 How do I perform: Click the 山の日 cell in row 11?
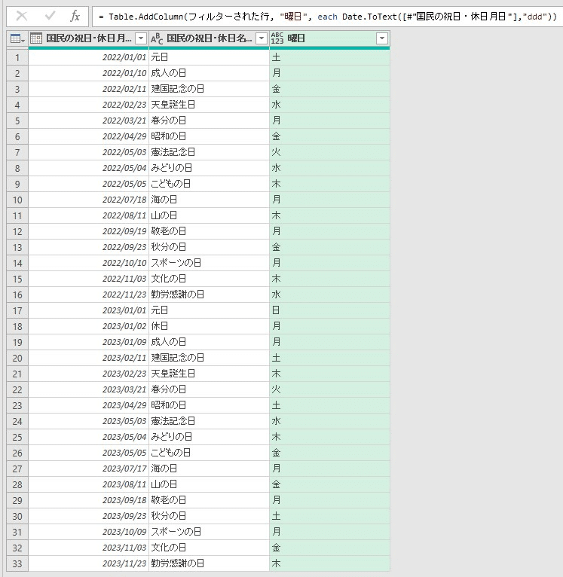pos(209,215)
